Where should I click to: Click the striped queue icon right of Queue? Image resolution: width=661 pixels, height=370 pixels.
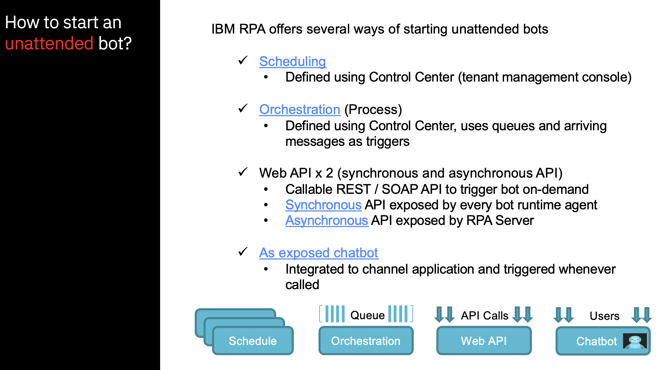(x=400, y=314)
